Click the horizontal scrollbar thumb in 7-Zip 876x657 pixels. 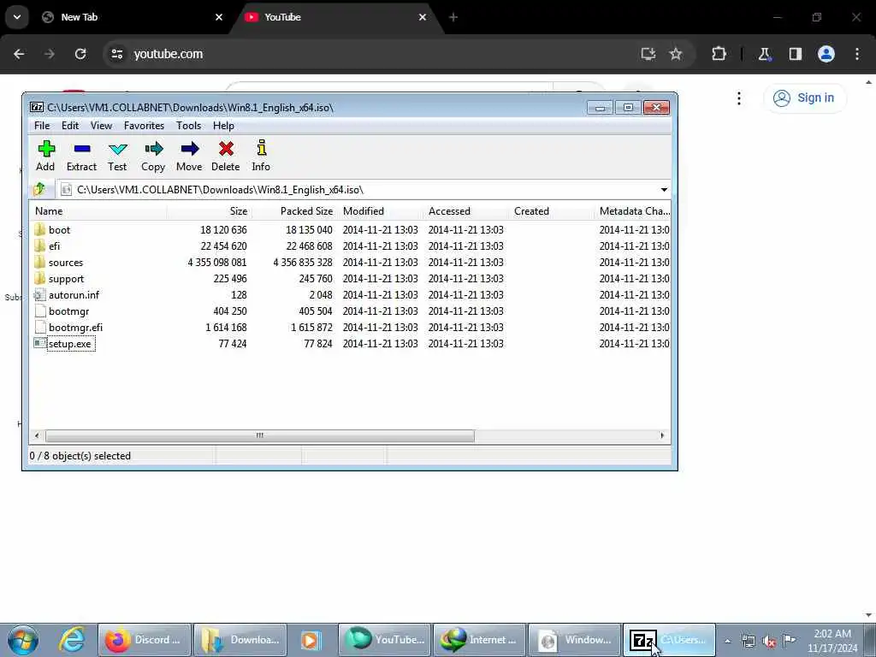[260, 435]
